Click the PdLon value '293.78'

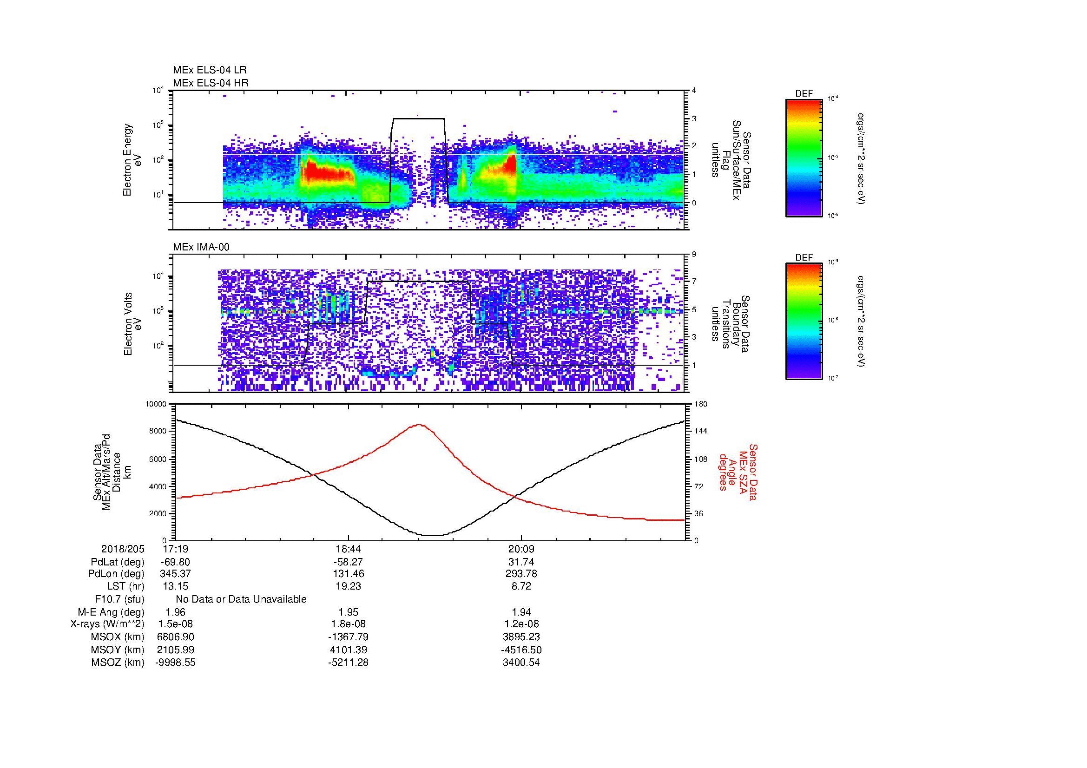point(521,574)
